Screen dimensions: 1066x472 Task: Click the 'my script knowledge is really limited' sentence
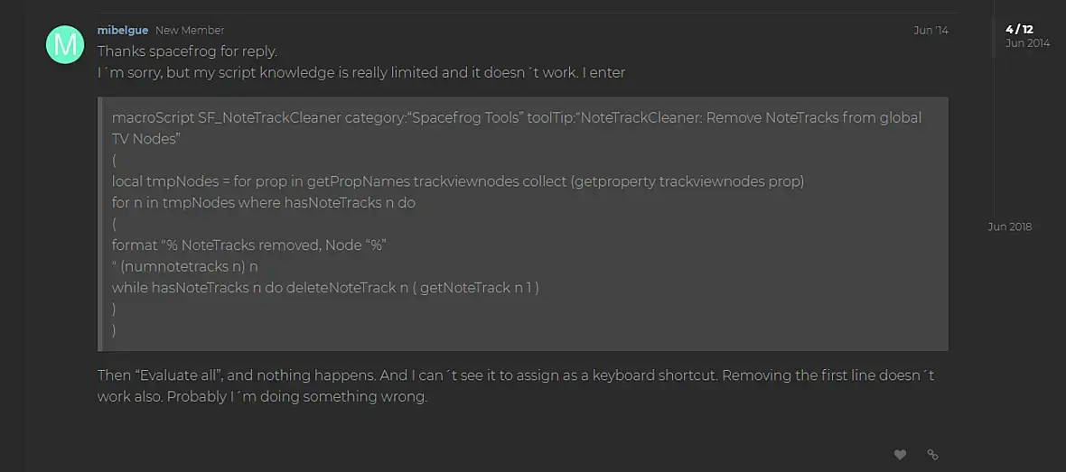tap(361, 72)
